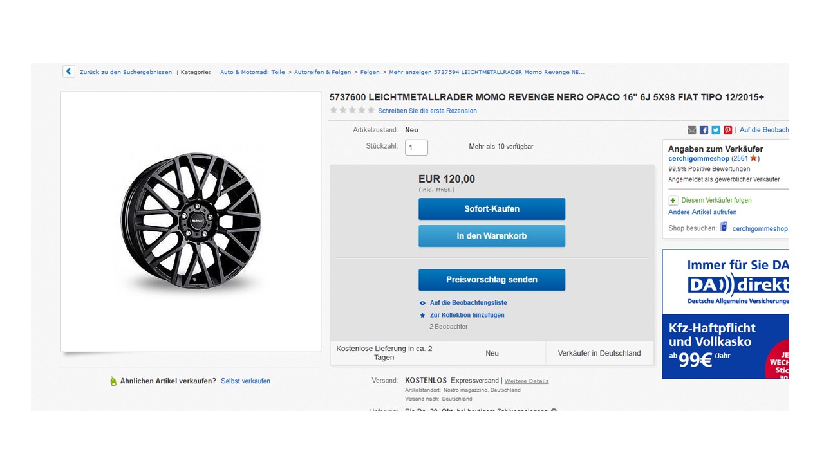Click the green sell-similar tag icon
Image resolution: width=824 pixels, height=463 pixels.
click(113, 381)
